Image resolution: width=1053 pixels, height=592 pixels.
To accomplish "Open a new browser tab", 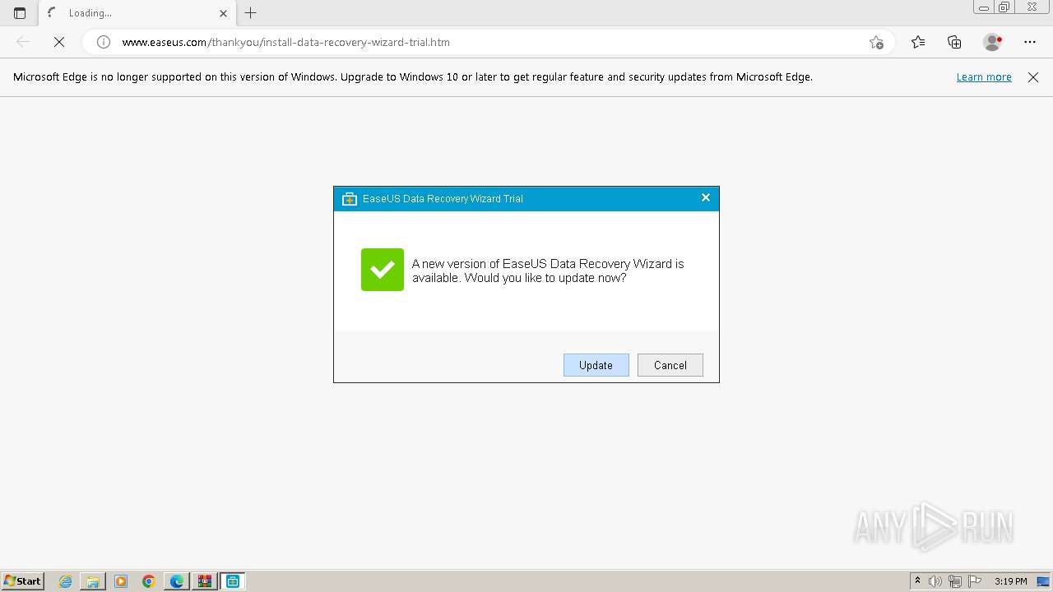I will (x=251, y=12).
